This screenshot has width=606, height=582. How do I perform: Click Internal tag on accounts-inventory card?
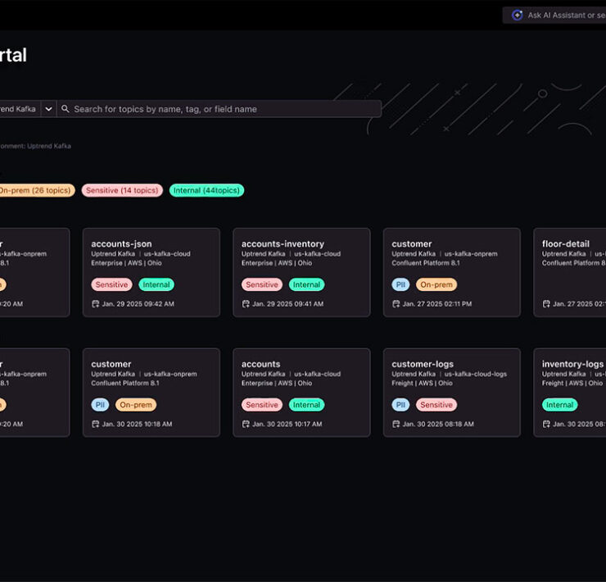point(306,284)
